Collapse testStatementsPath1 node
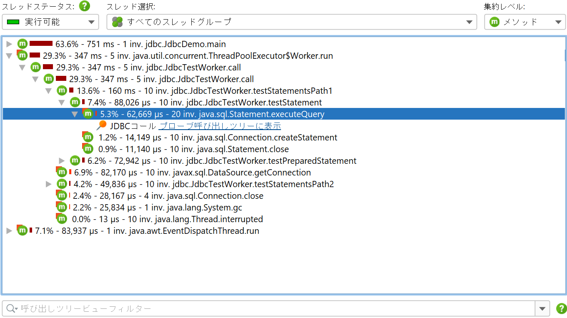 48,91
